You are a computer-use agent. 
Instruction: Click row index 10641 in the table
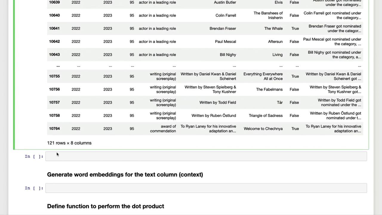coord(54,29)
